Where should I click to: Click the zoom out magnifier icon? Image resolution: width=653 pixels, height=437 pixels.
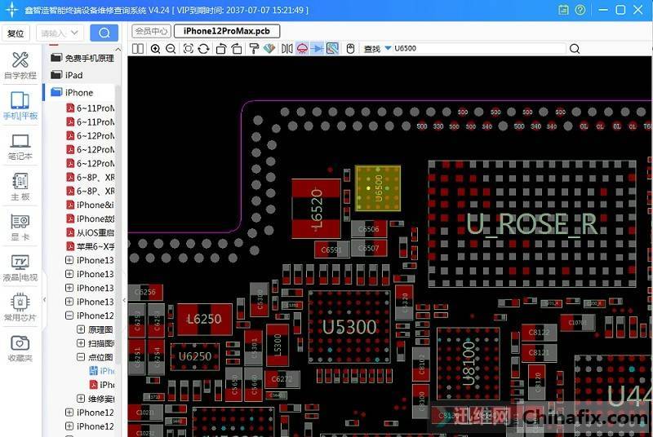(x=171, y=49)
